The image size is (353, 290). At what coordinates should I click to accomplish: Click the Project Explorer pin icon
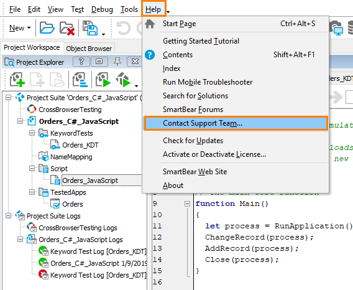[117, 62]
